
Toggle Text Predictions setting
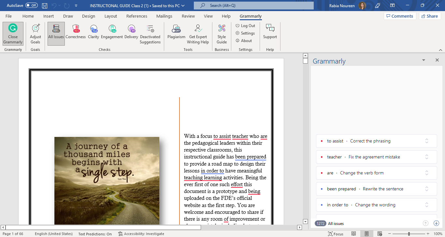click(x=95, y=234)
